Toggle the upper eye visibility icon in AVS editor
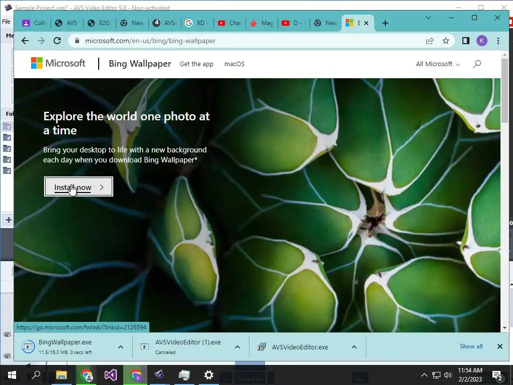 7,334
